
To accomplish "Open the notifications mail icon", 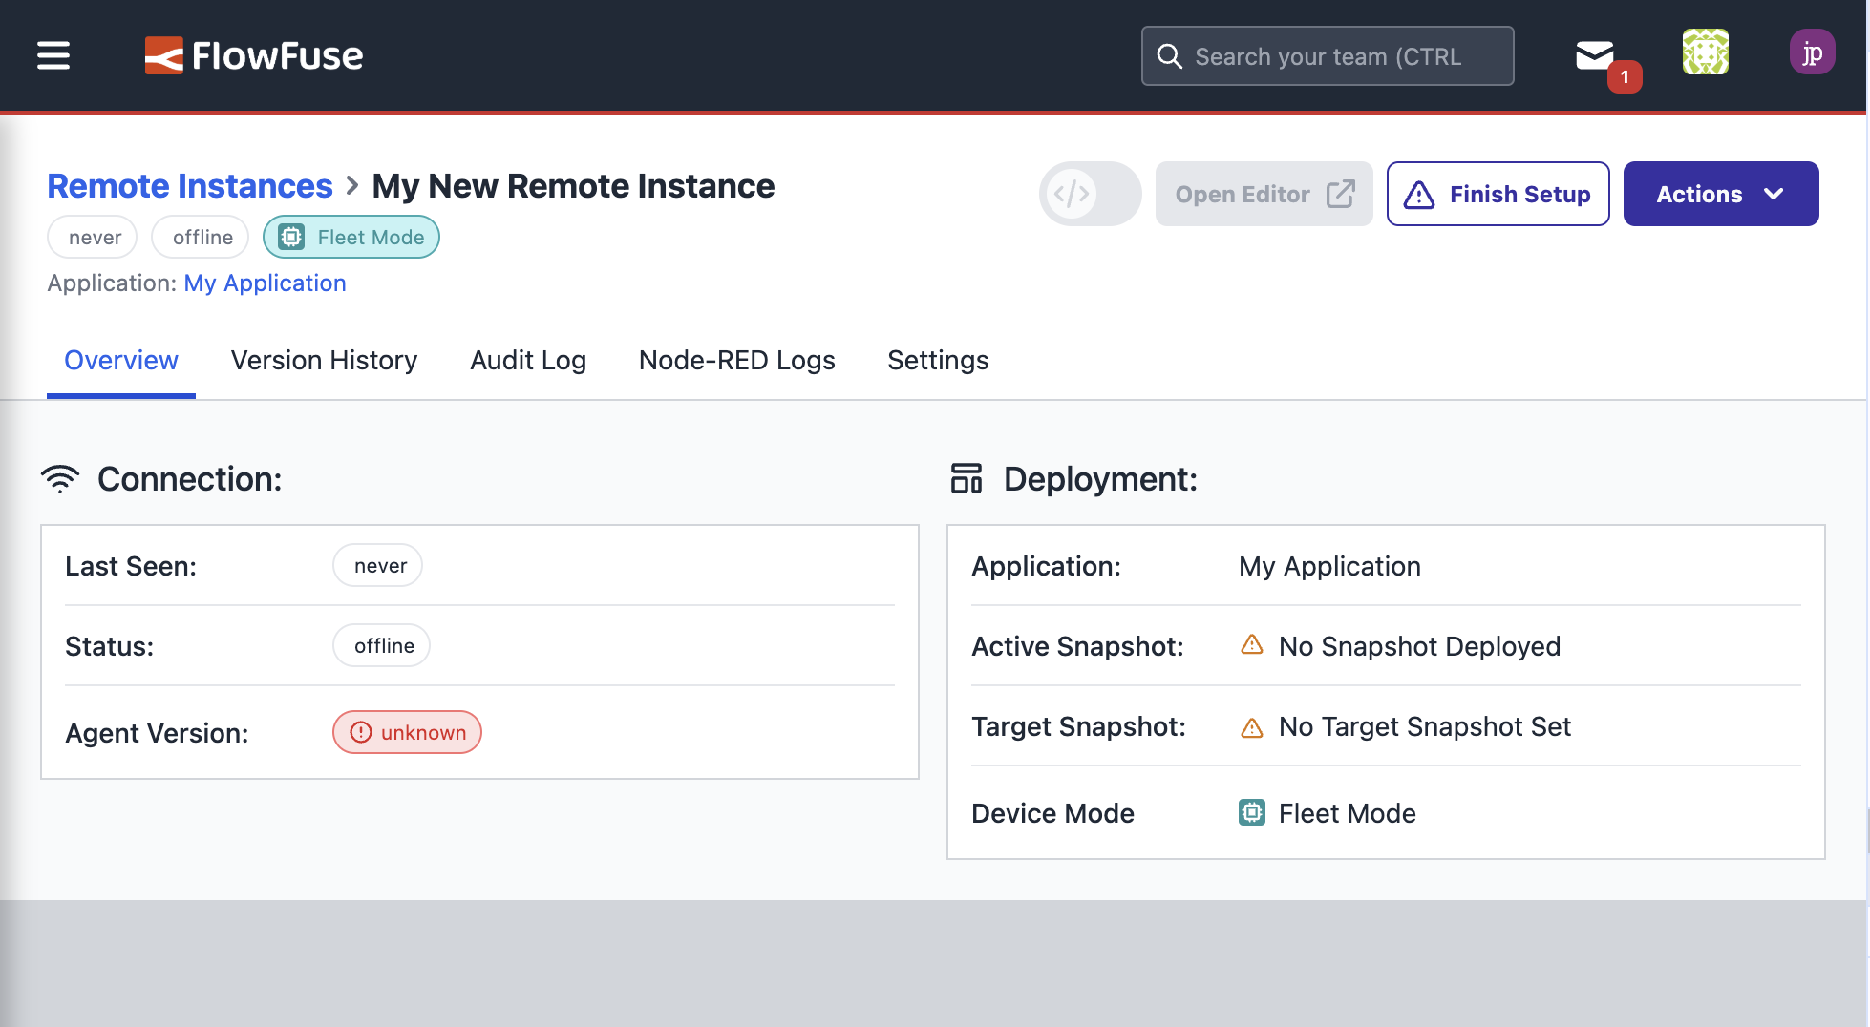I will pos(1594,55).
